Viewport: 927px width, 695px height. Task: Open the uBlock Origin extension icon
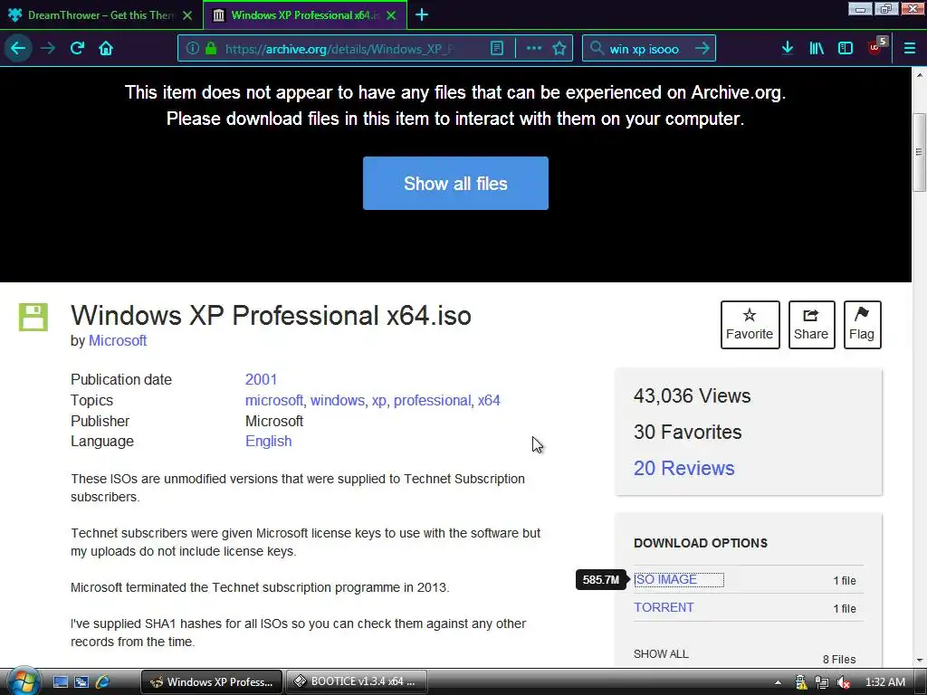[875, 47]
